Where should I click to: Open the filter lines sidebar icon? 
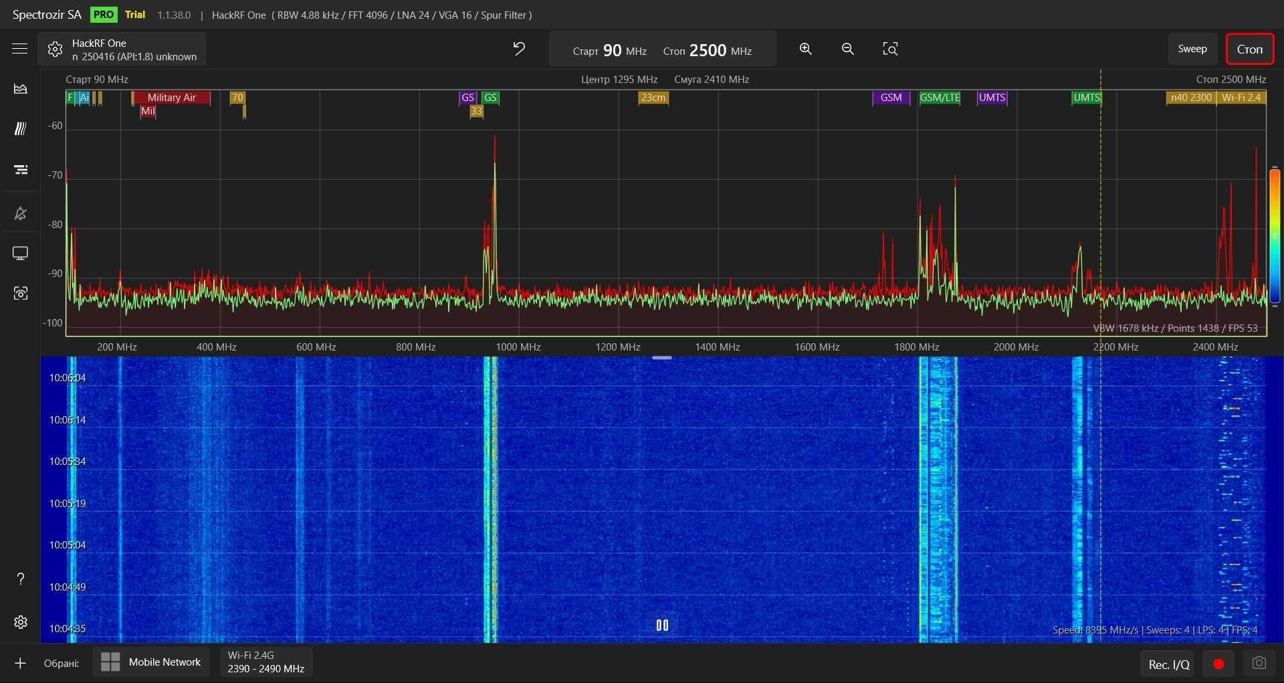click(x=20, y=169)
